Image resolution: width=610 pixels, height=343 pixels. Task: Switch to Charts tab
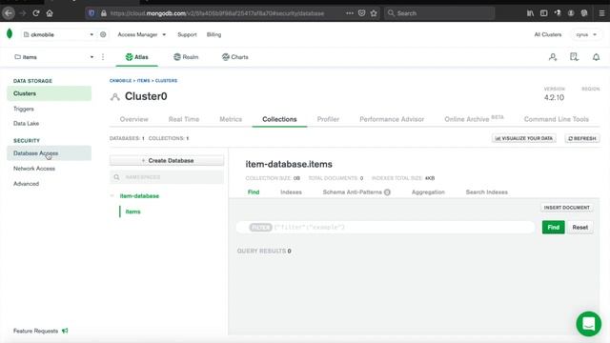click(x=235, y=57)
